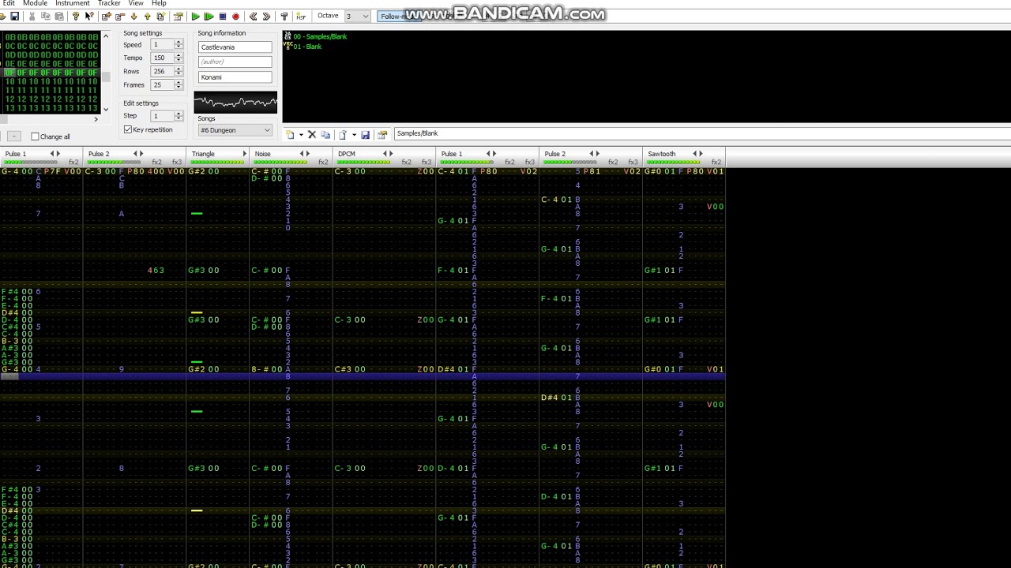
Task: Click the frame editor vertical scrollbar thumb
Action: 106,75
